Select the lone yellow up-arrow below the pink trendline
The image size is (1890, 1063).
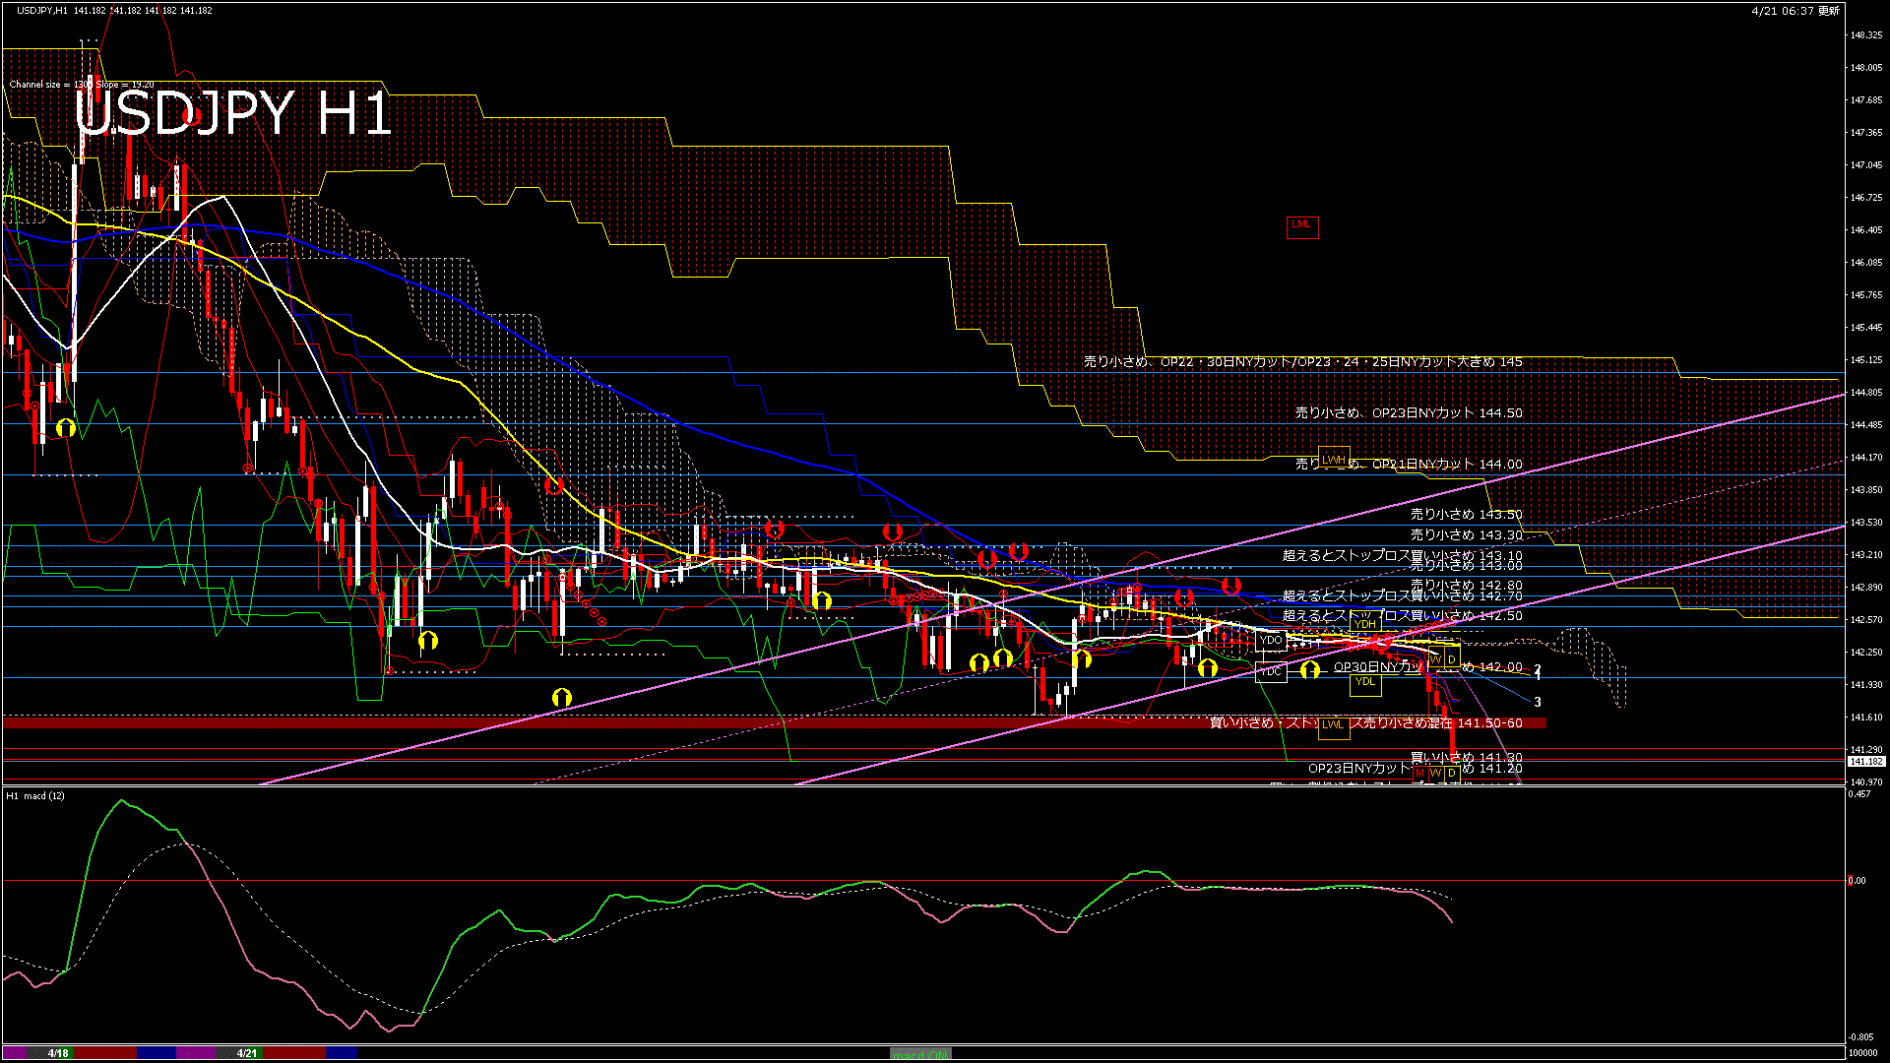(562, 698)
